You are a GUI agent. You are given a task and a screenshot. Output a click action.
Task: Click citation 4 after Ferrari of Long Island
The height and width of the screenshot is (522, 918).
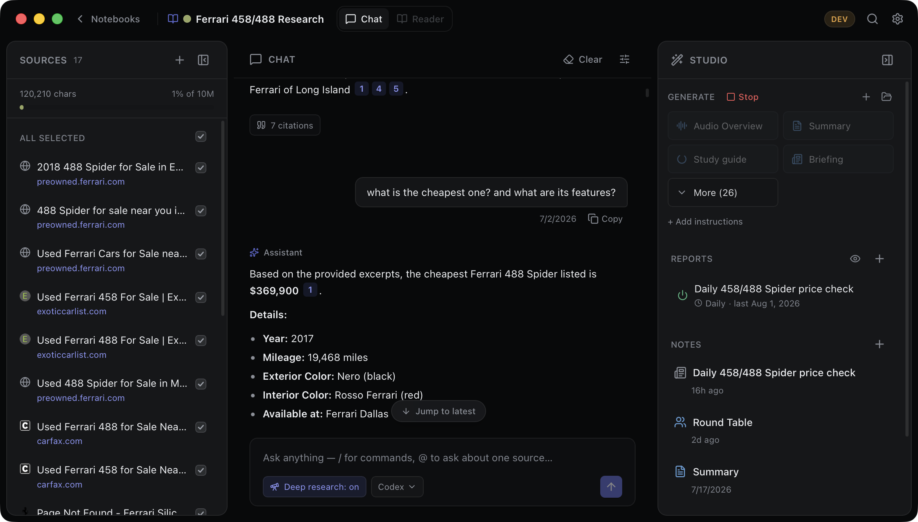[x=379, y=89]
